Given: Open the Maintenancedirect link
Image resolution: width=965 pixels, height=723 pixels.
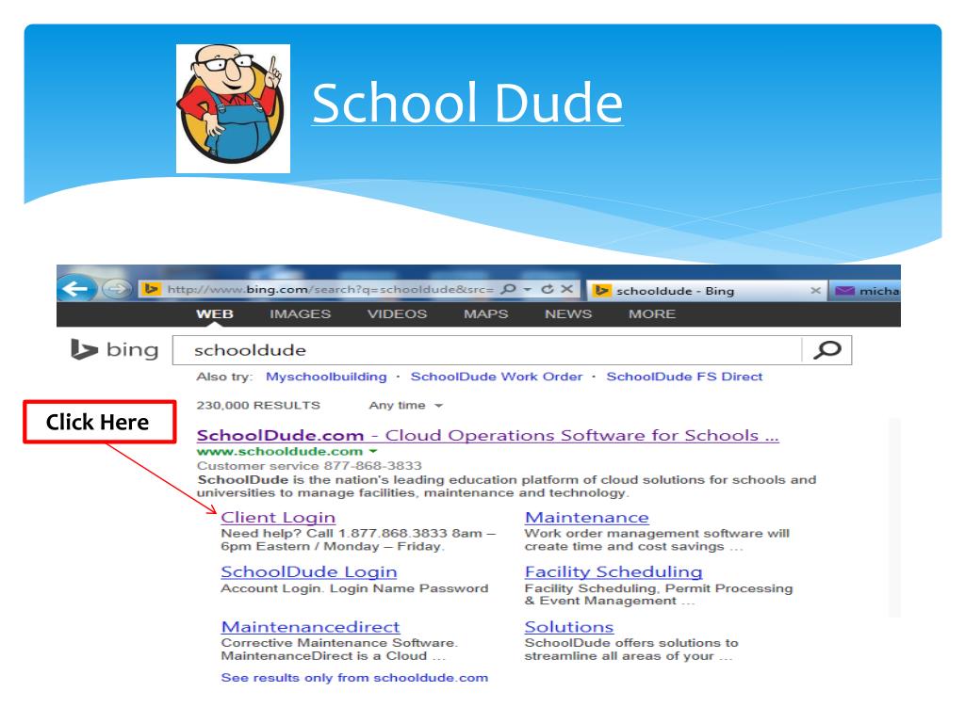Looking at the screenshot, I should pos(310,627).
